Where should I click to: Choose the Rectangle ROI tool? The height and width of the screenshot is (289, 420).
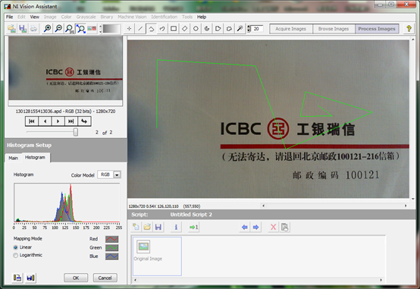(174, 28)
